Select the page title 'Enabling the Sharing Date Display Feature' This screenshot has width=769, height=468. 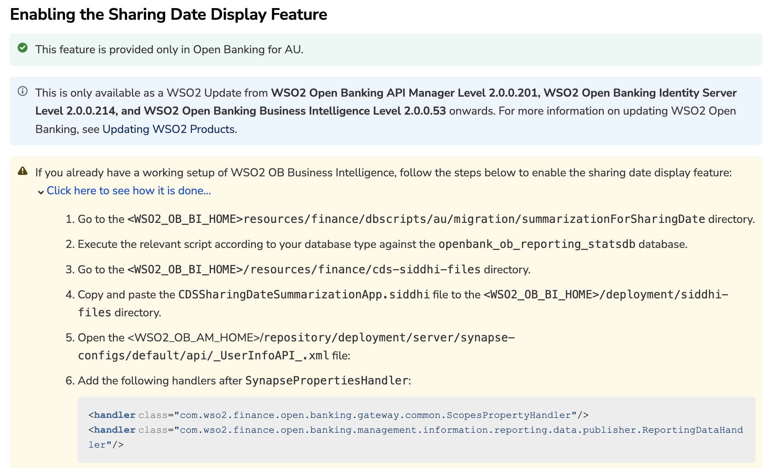(169, 15)
